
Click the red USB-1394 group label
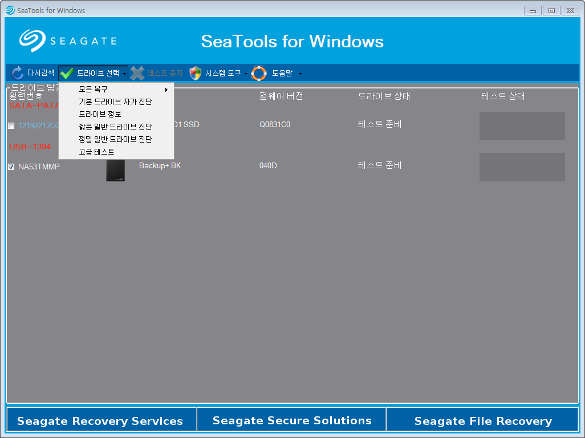point(30,147)
